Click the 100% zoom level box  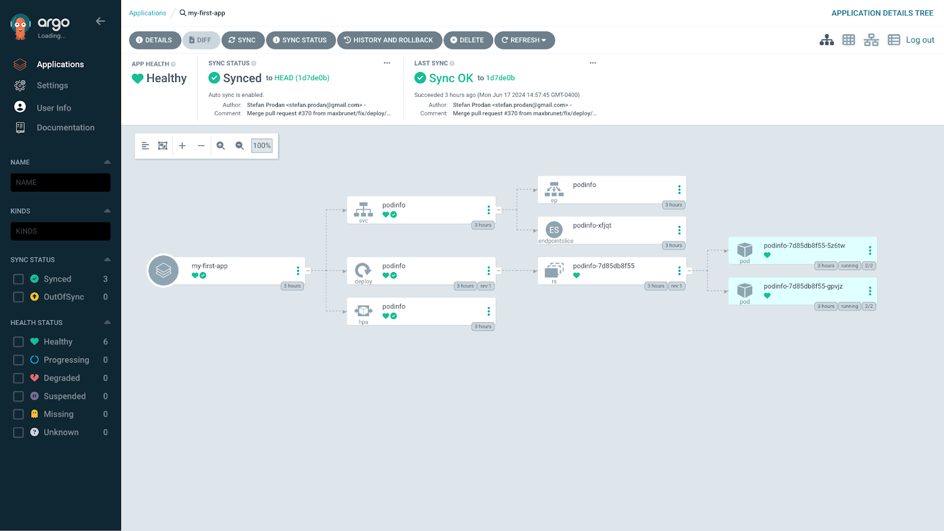click(x=262, y=146)
